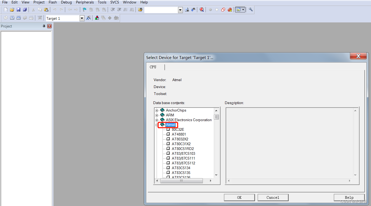This screenshot has width=371, height=206.
Task: Expand the ARM vendor node
Action: 157,115
